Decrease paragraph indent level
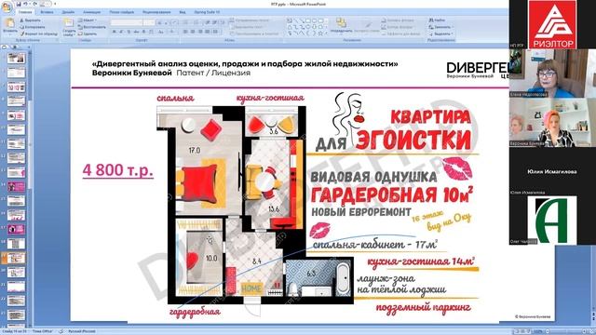 207,22
